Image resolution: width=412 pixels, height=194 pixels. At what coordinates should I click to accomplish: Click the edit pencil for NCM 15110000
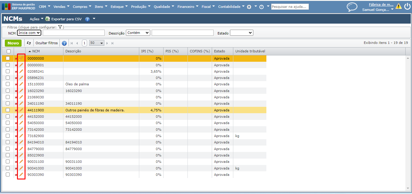[21, 84]
